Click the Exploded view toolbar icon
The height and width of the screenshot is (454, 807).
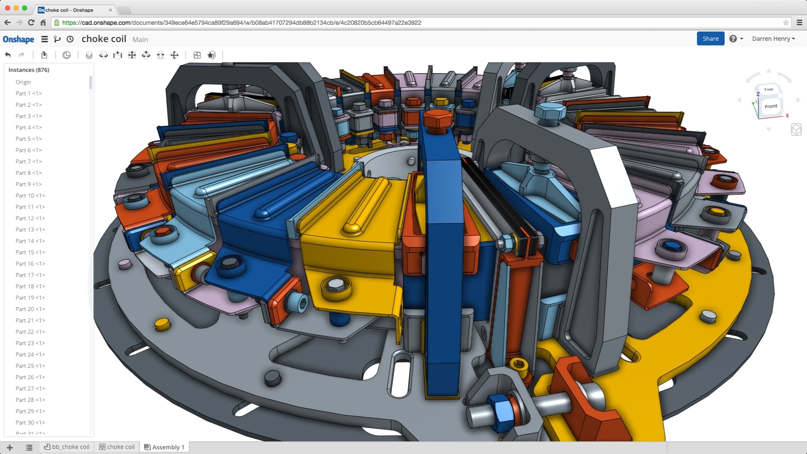click(197, 55)
